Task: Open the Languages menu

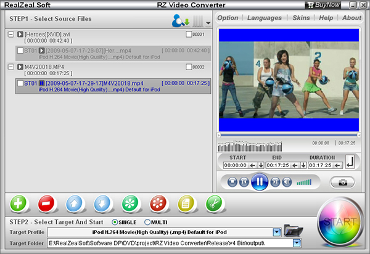Action: [265, 18]
